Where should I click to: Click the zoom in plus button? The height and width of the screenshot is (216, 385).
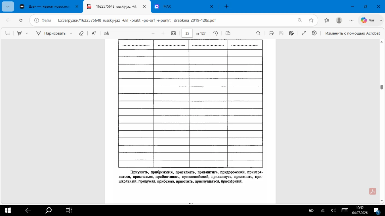163,33
